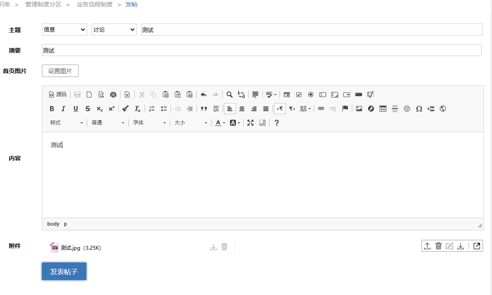Image resolution: width=492 pixels, height=295 pixels.
Task: Click the 设置图片 button
Action: (60, 71)
